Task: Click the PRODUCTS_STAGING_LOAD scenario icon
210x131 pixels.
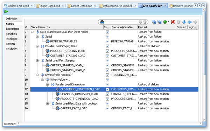Action: (x=47, y=51)
